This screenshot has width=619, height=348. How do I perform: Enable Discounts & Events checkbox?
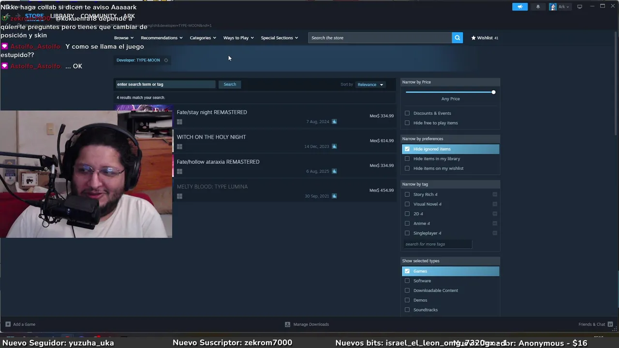click(407, 113)
